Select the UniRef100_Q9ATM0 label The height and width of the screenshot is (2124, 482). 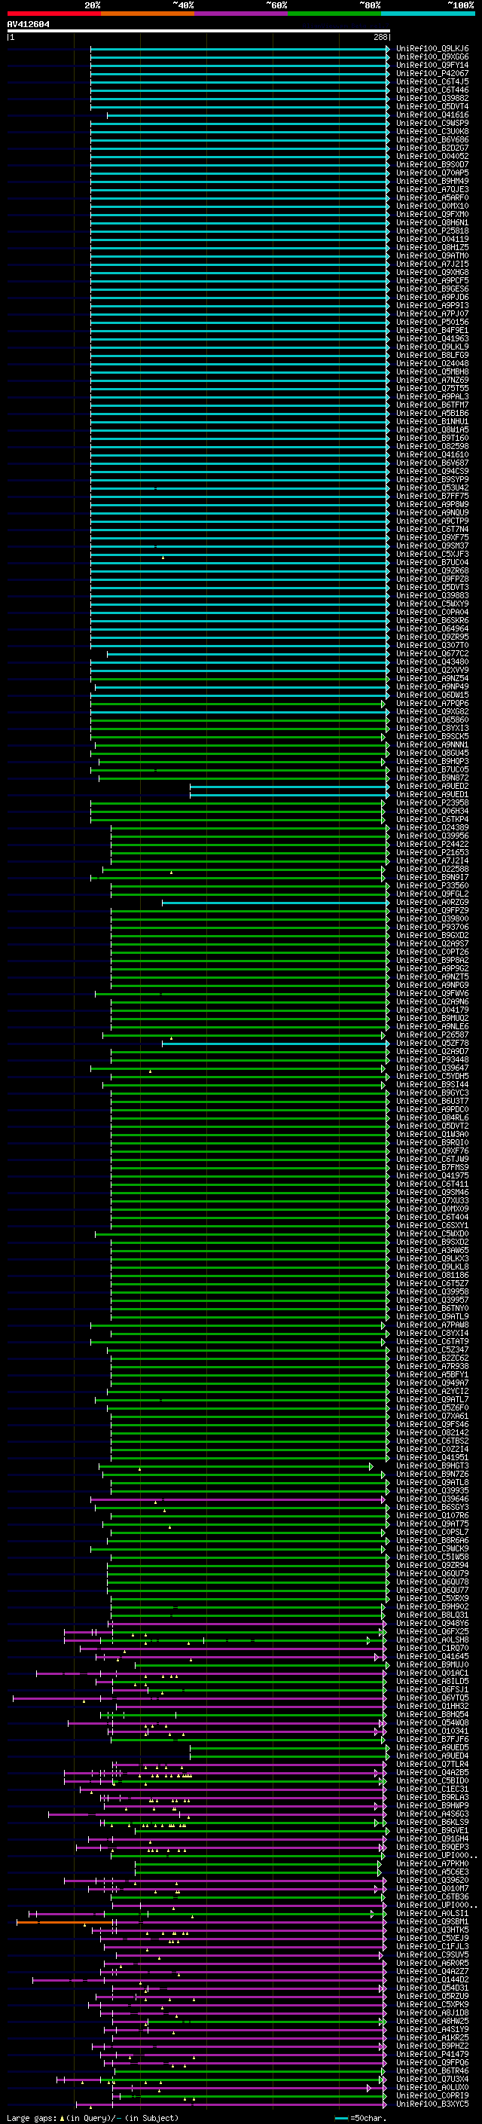432,256
